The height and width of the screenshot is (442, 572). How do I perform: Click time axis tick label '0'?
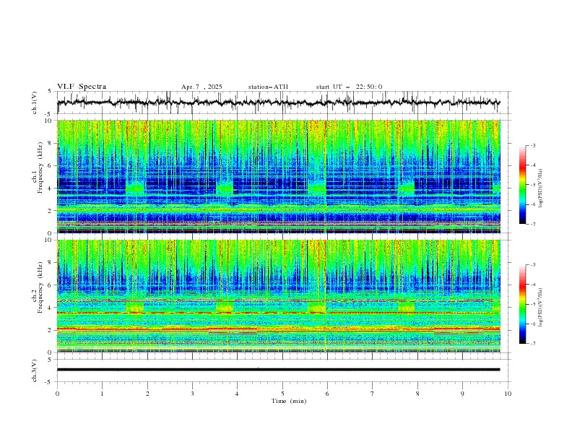tap(57, 394)
